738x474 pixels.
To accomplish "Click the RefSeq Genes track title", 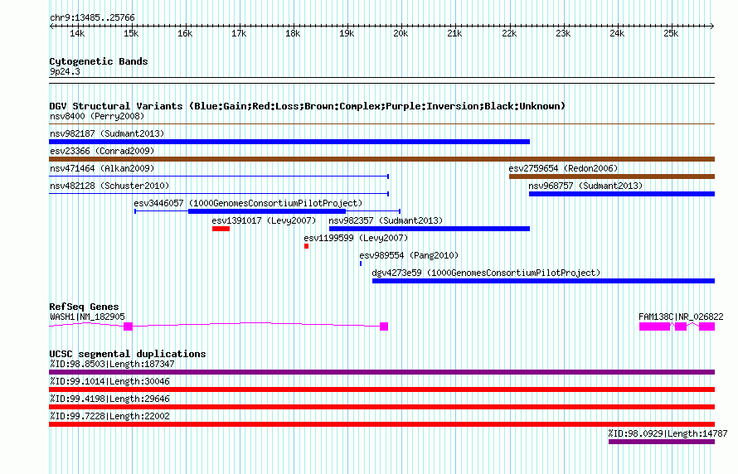I will (x=84, y=307).
